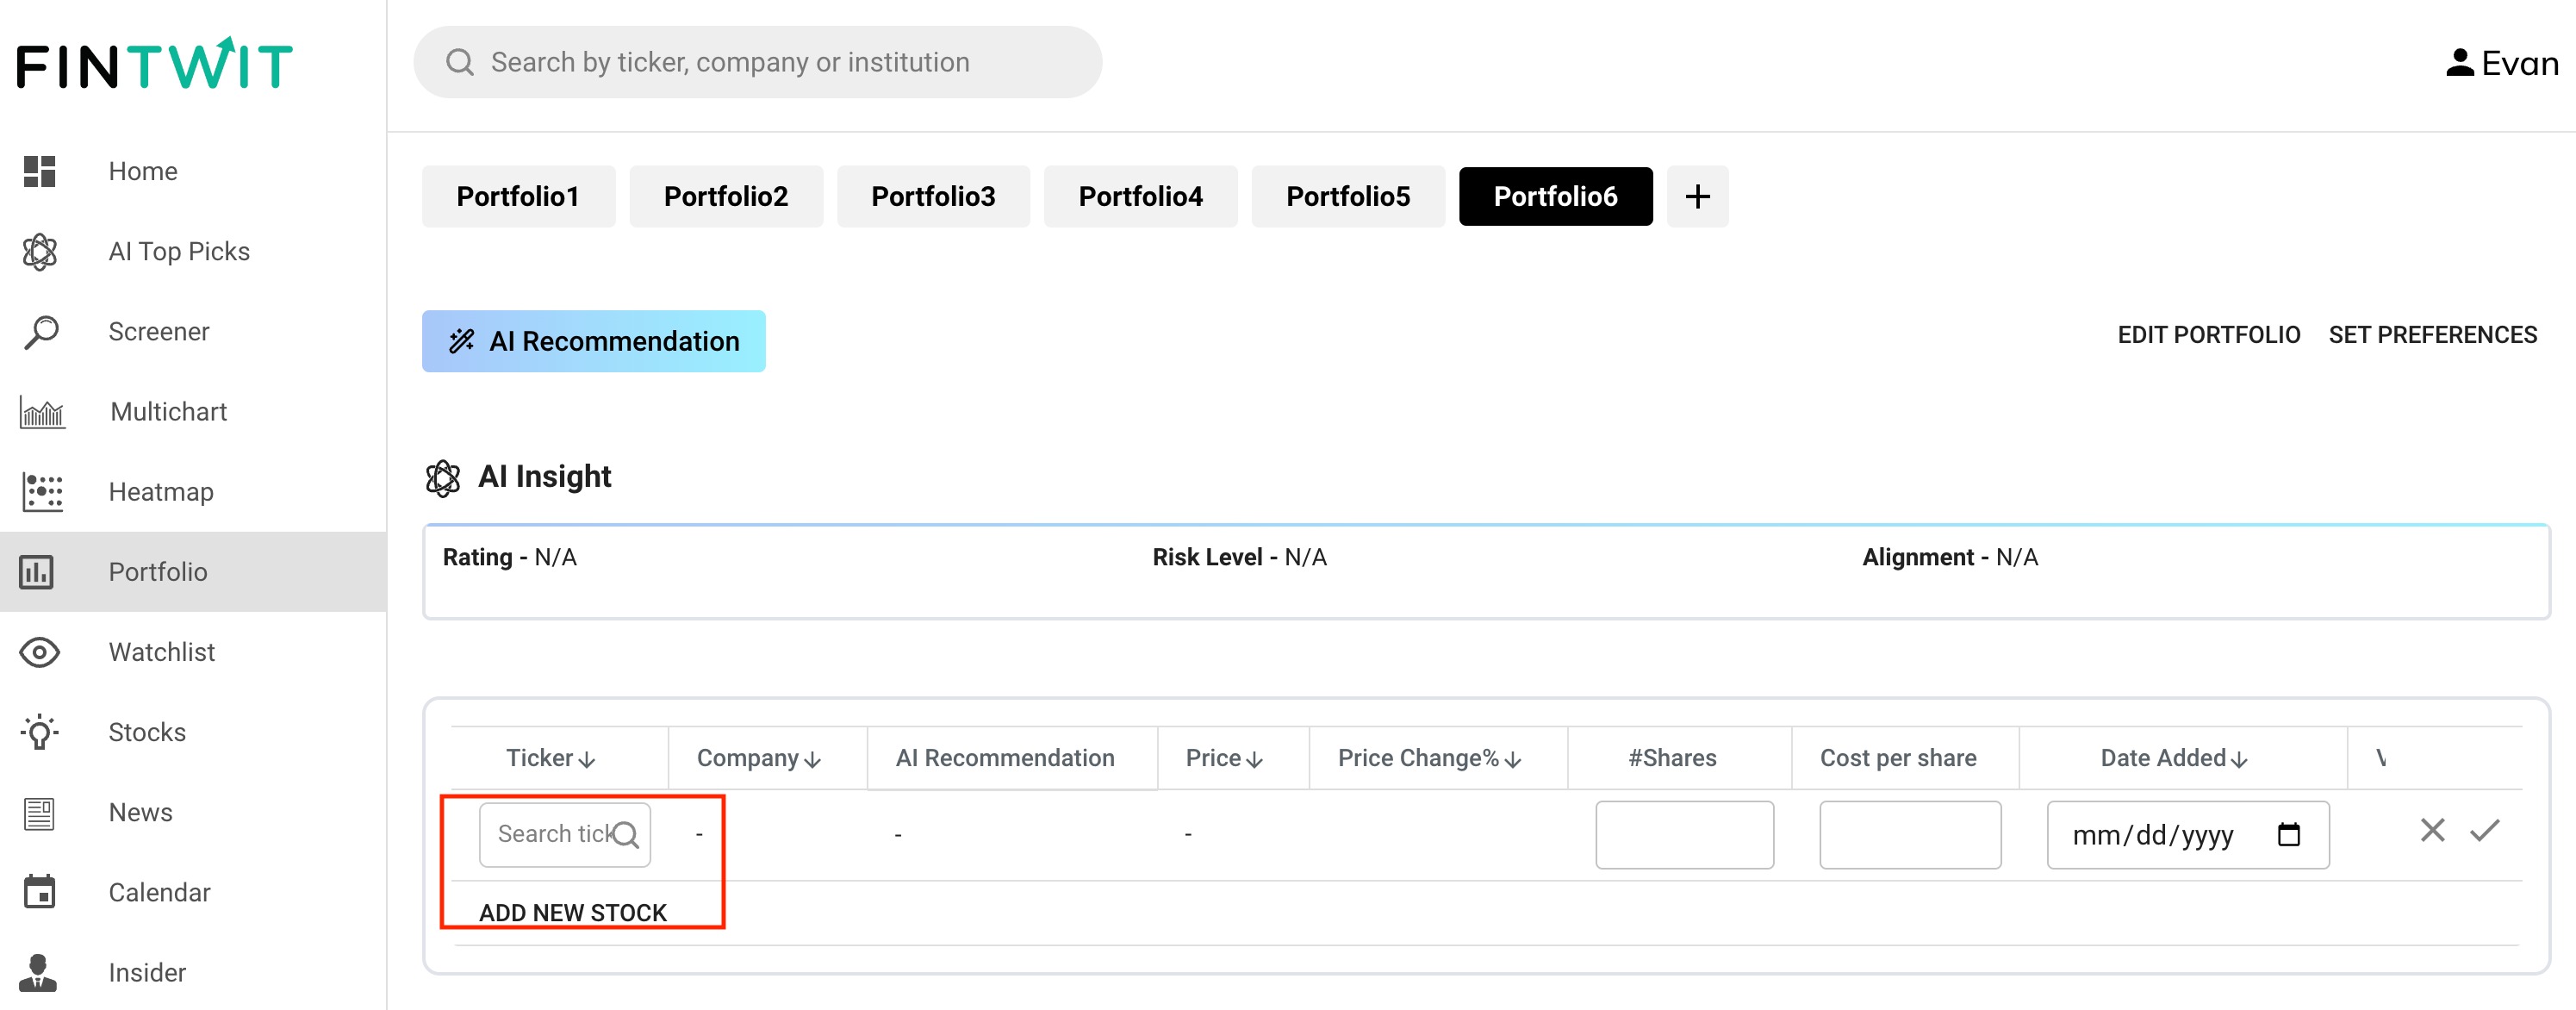Viewport: 2576px width, 1010px height.
Task: Click the AI Recommendation button
Action: [593, 342]
